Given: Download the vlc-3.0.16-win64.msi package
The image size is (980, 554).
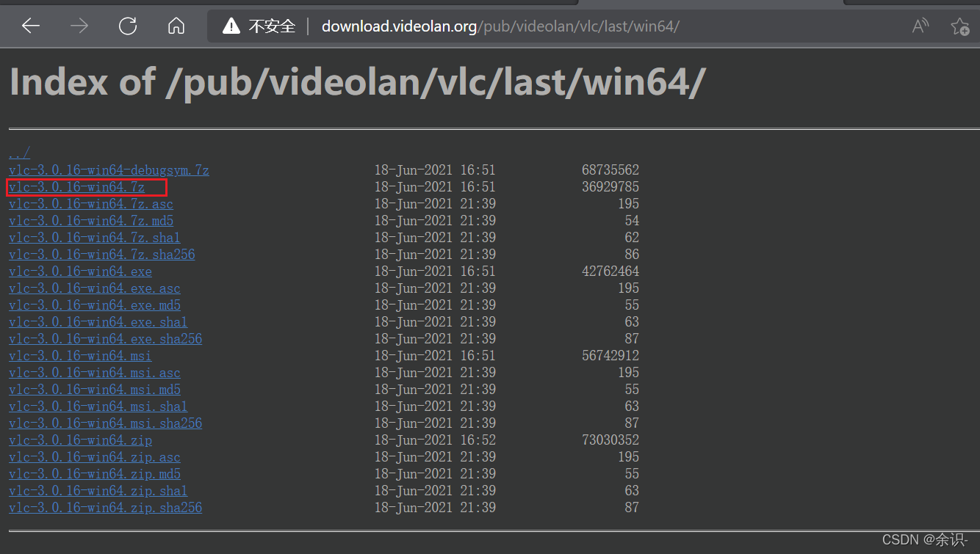Looking at the screenshot, I should pyautogui.click(x=80, y=355).
